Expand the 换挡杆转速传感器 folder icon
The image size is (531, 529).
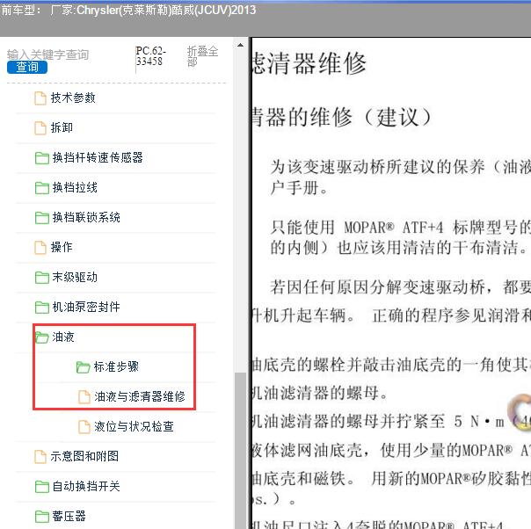tap(41, 158)
